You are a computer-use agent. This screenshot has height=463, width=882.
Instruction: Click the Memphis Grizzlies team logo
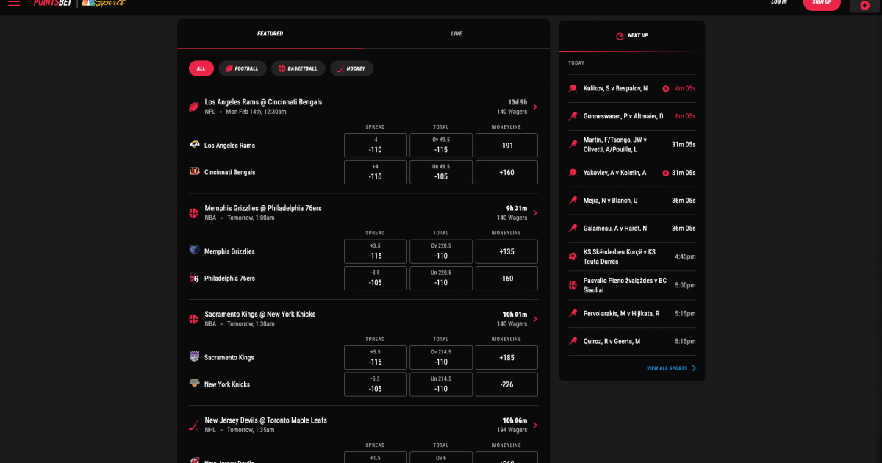pyautogui.click(x=195, y=251)
